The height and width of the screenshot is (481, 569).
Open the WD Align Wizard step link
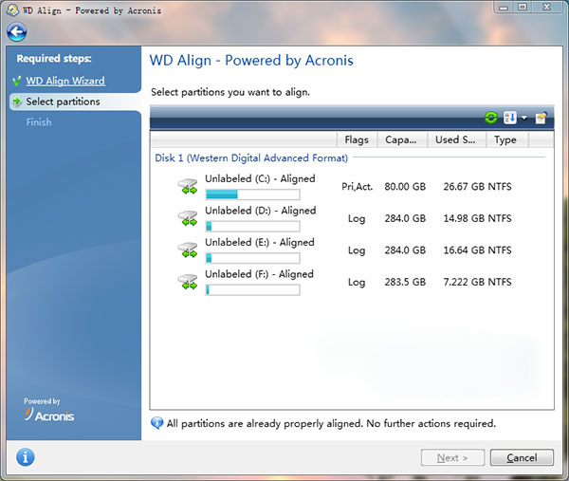click(x=65, y=81)
